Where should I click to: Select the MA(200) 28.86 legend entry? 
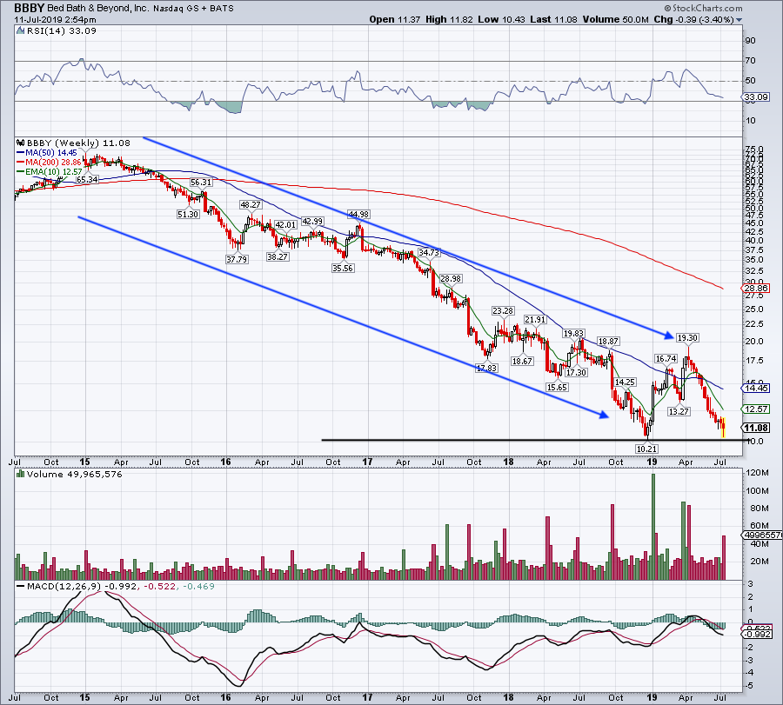pyautogui.click(x=49, y=163)
